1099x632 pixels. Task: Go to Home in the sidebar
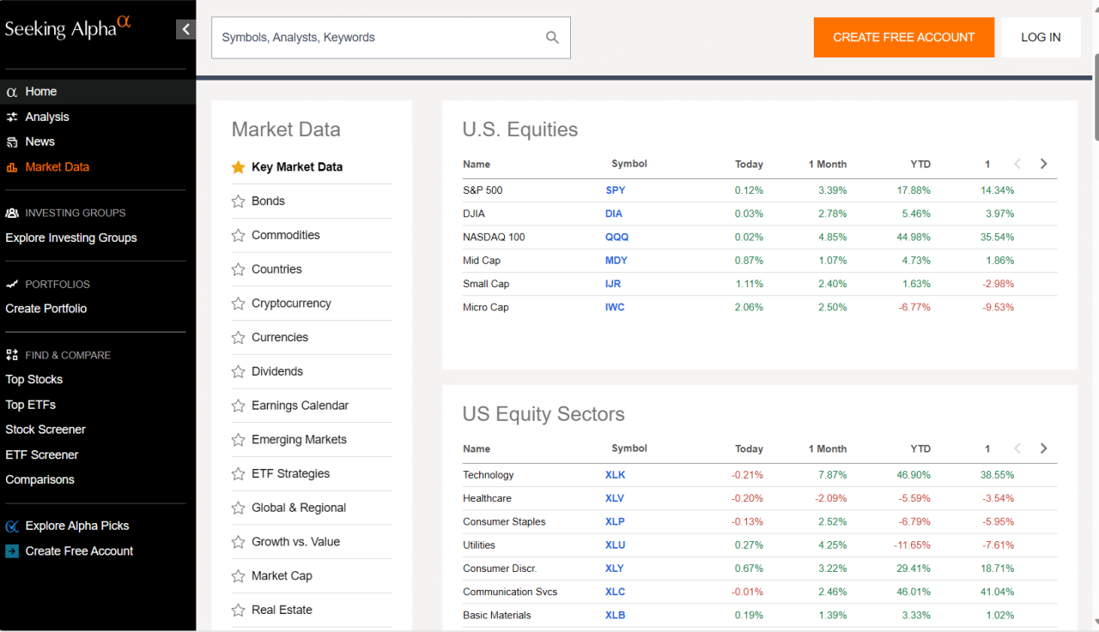pyautogui.click(x=41, y=92)
